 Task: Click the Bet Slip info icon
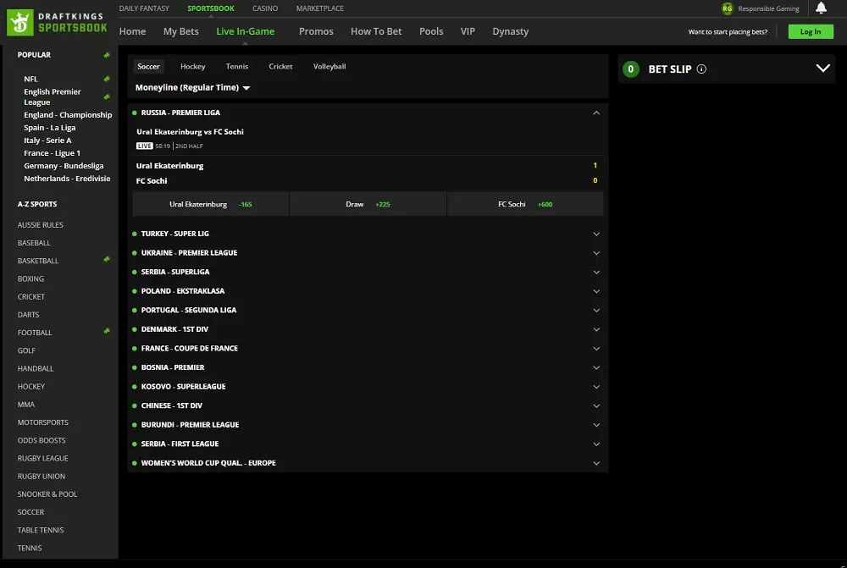(701, 69)
